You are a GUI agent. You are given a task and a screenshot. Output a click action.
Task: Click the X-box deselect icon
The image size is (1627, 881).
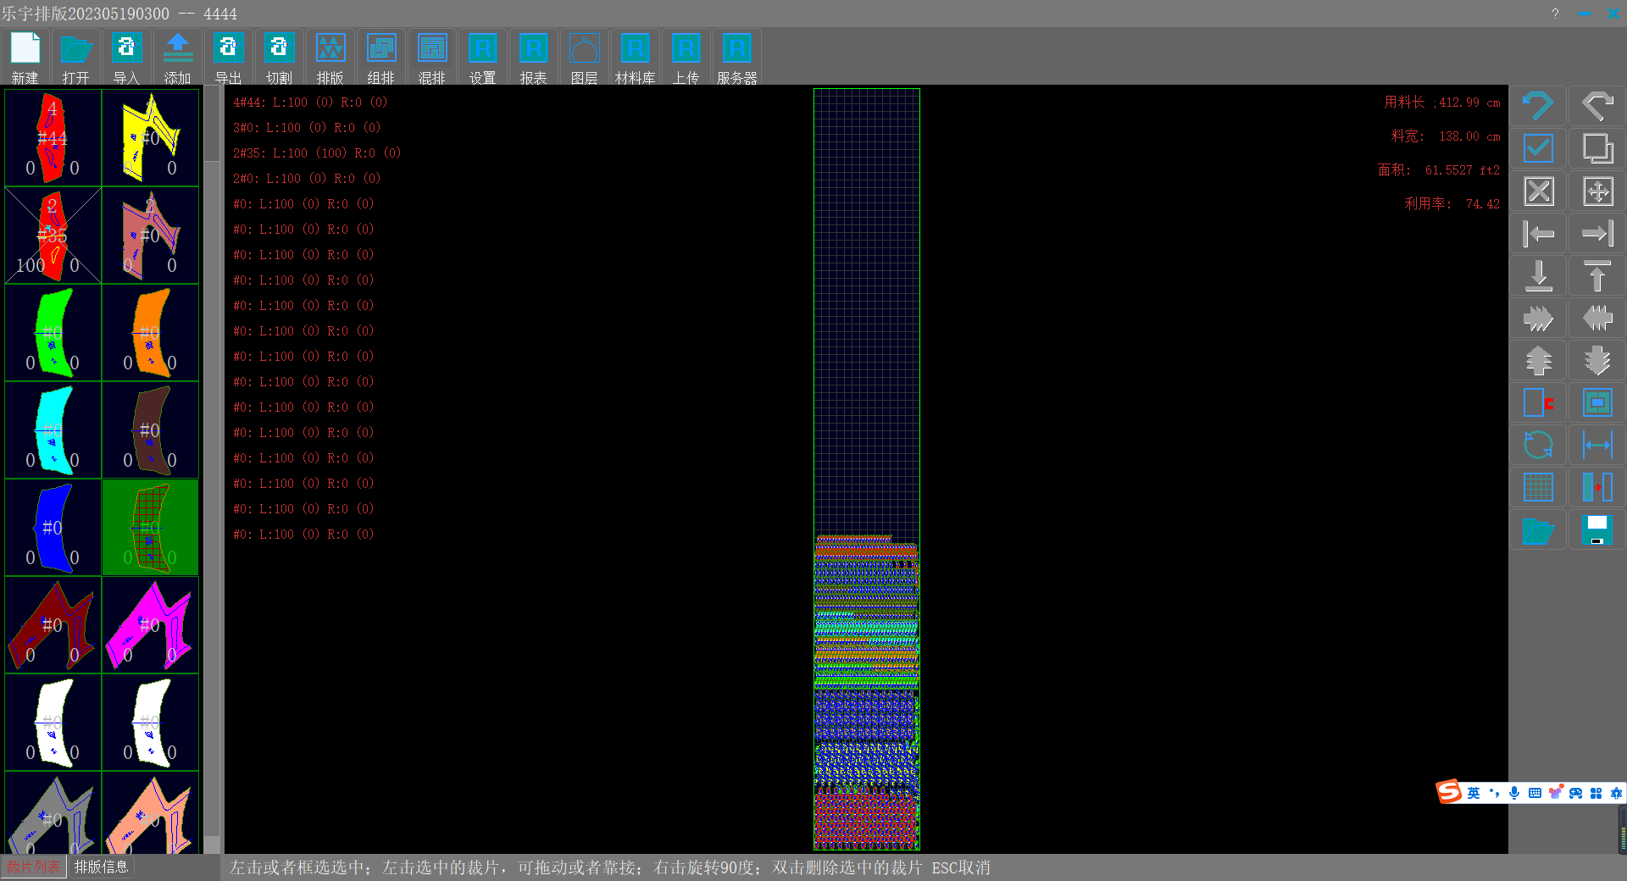click(1538, 191)
